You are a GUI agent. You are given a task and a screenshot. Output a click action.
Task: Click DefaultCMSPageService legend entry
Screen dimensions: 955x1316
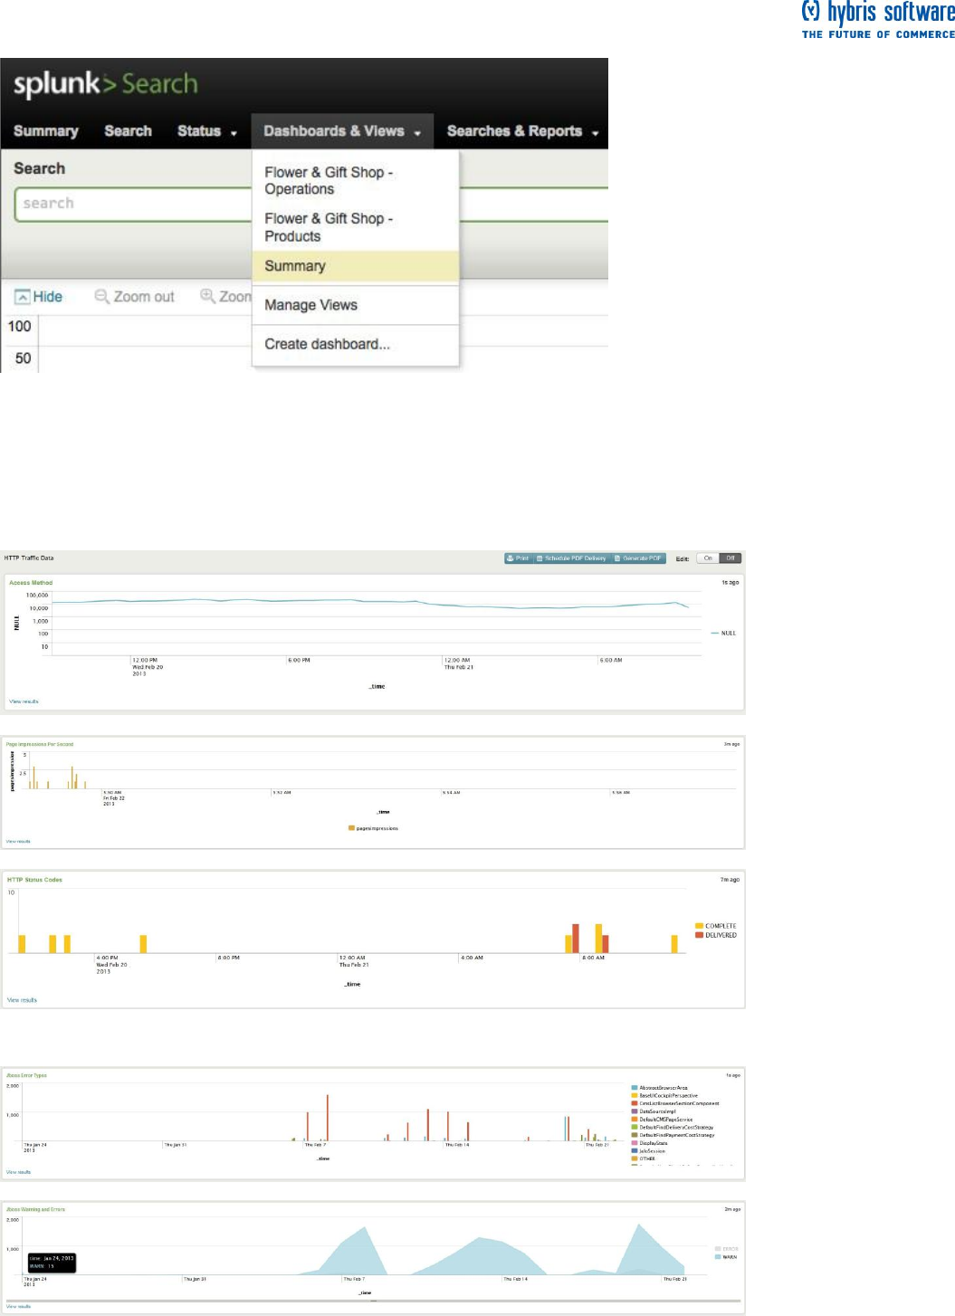(663, 1120)
